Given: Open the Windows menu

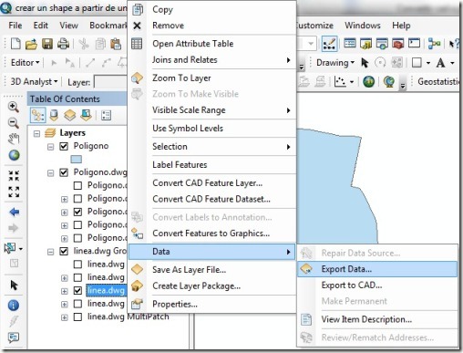Looking at the screenshot, I should coord(363,26).
